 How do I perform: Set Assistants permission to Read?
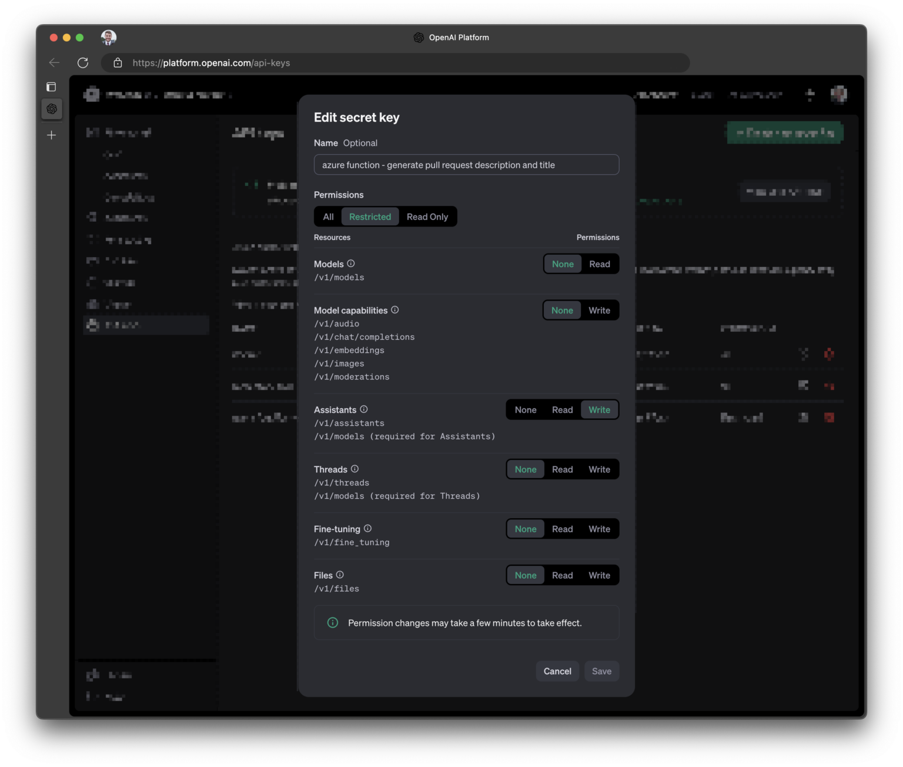(563, 410)
